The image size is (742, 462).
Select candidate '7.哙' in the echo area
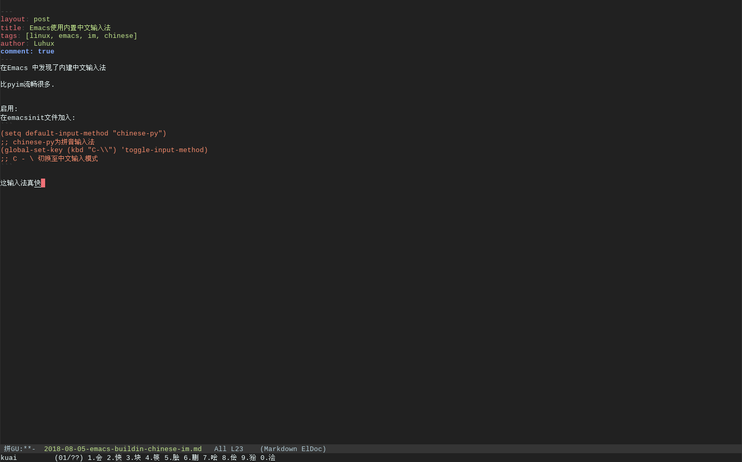tap(210, 458)
